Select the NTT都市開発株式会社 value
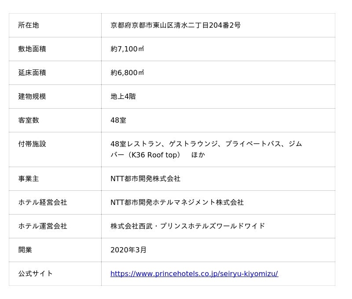The height and width of the screenshot is (299, 352). pyautogui.click(x=145, y=179)
